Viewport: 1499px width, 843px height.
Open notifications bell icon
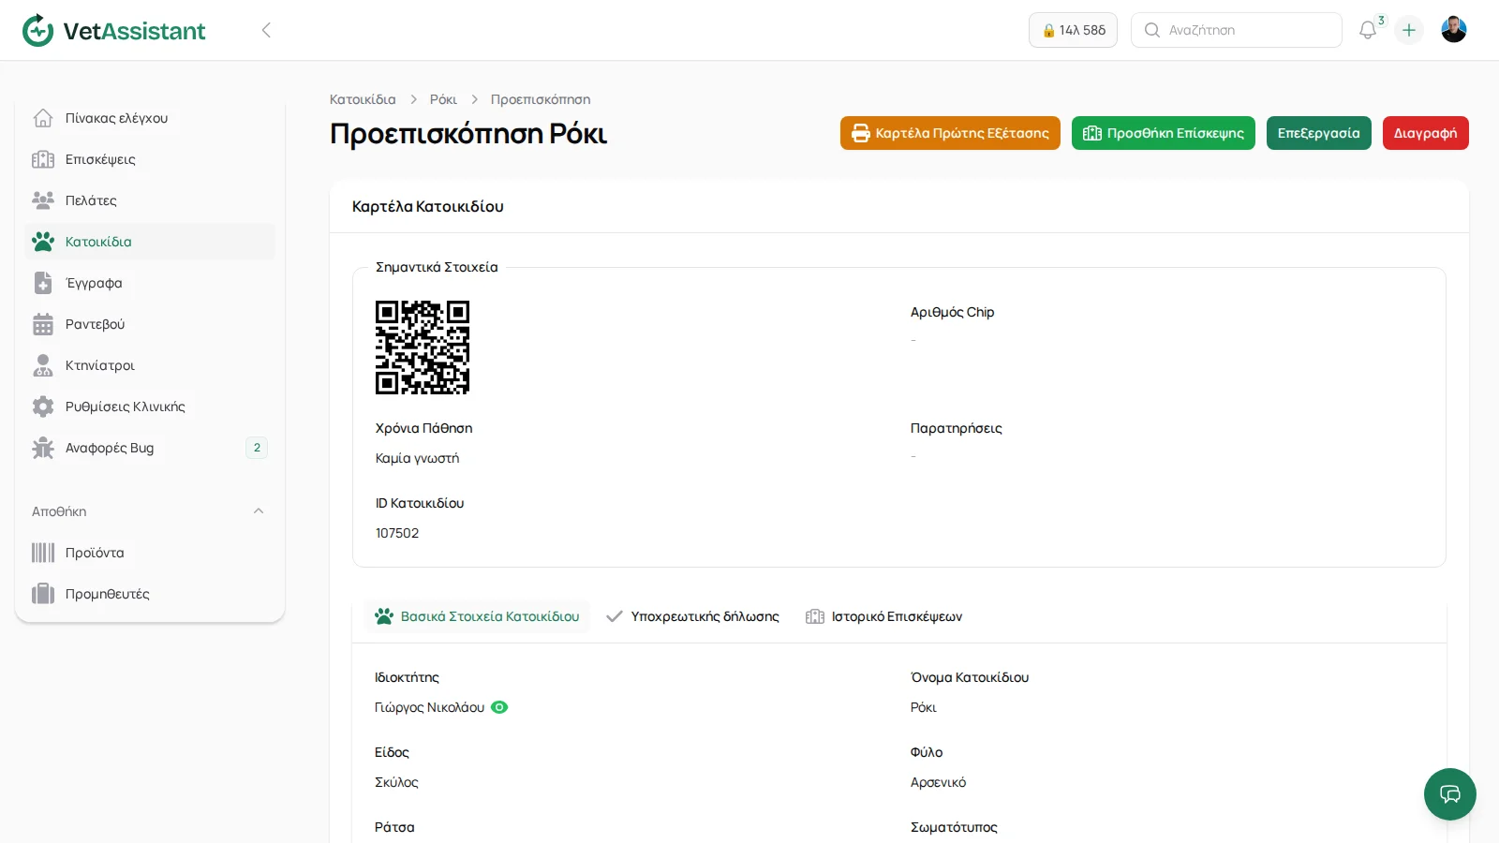1368,30
